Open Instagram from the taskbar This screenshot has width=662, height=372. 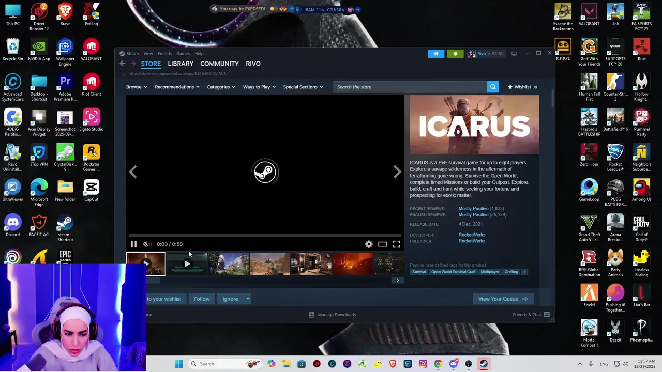[x=423, y=364]
